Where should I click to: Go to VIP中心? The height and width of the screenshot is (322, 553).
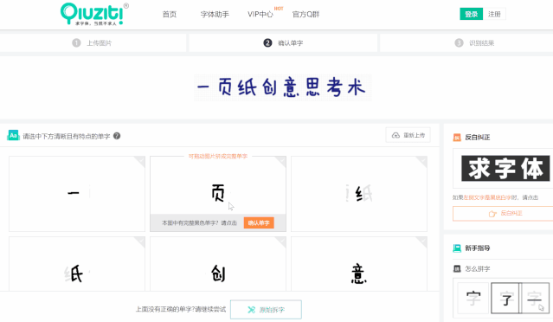260,14
